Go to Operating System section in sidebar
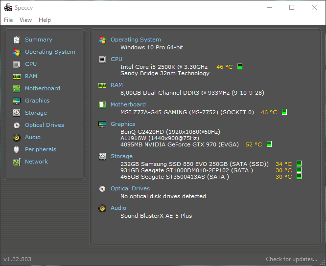 pyautogui.click(x=50, y=52)
